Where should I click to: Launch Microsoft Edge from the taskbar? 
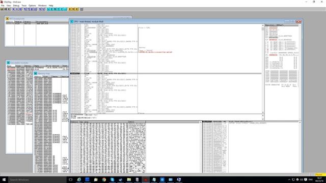pyautogui.click(x=79, y=179)
